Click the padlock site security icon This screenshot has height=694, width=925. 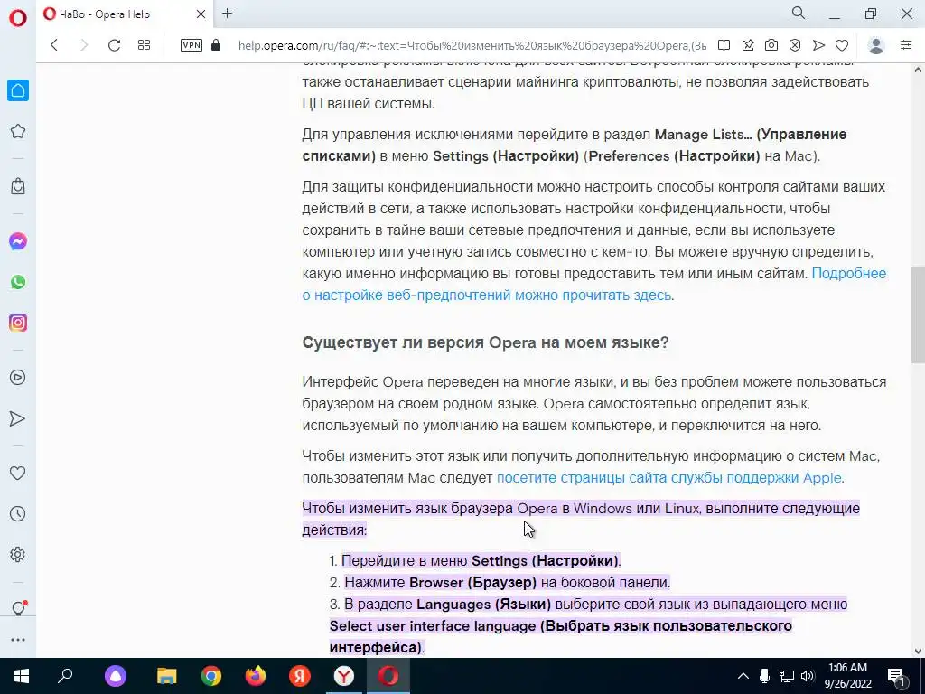point(216,45)
